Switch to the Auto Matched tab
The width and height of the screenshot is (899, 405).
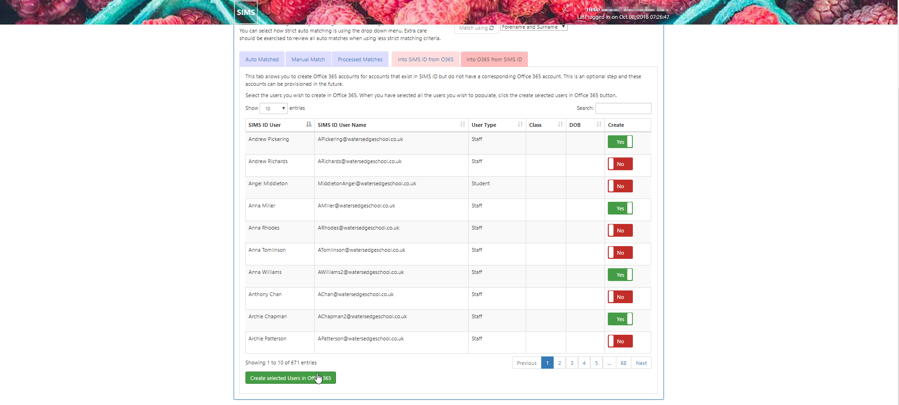(x=262, y=59)
